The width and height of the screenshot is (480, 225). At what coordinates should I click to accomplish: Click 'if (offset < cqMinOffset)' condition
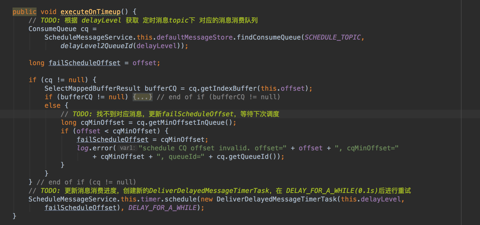110,131
